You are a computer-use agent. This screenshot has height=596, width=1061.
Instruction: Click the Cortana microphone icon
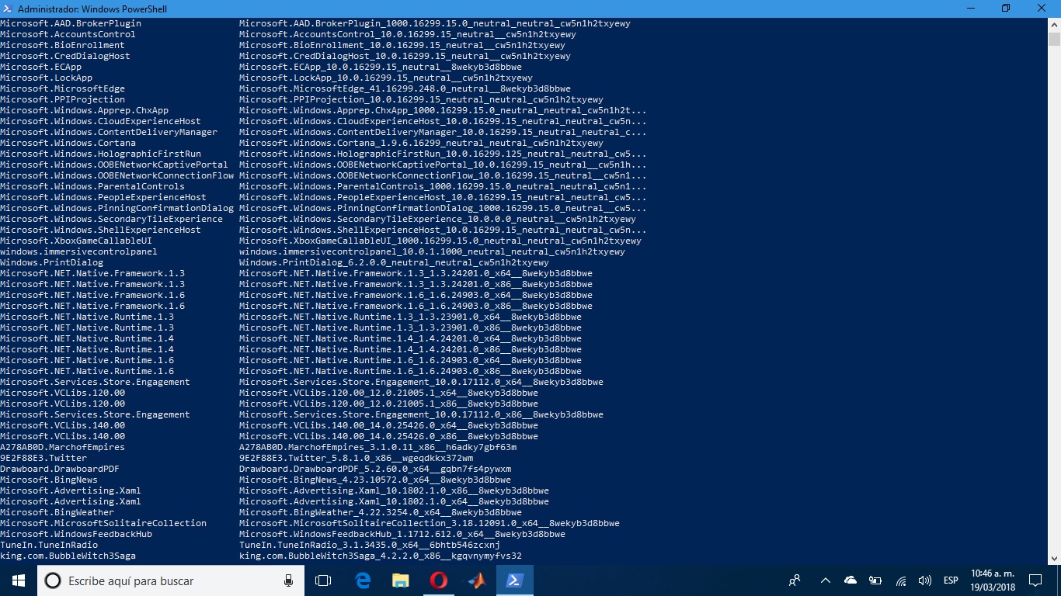pyautogui.click(x=289, y=580)
